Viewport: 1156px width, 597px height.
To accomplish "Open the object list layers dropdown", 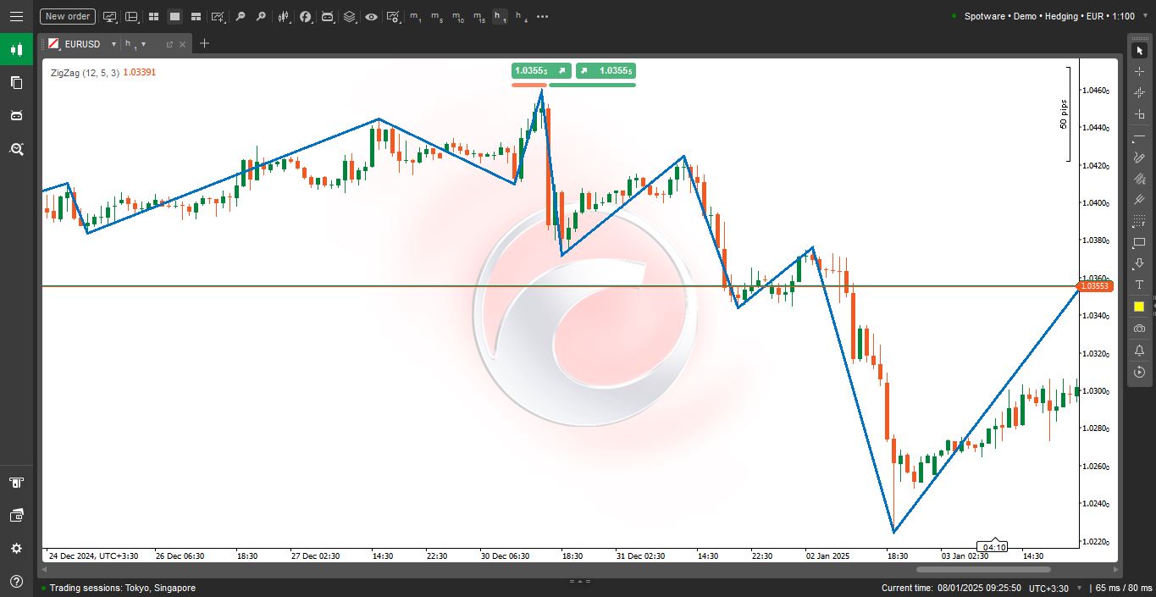I will click(x=350, y=16).
